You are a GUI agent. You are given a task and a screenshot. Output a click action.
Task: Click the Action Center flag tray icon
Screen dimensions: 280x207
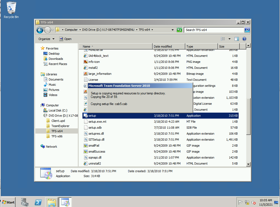[240, 202]
